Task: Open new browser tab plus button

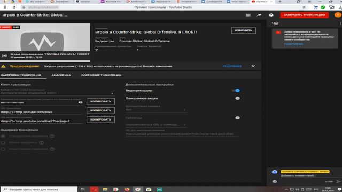Action: tap(280, 2)
